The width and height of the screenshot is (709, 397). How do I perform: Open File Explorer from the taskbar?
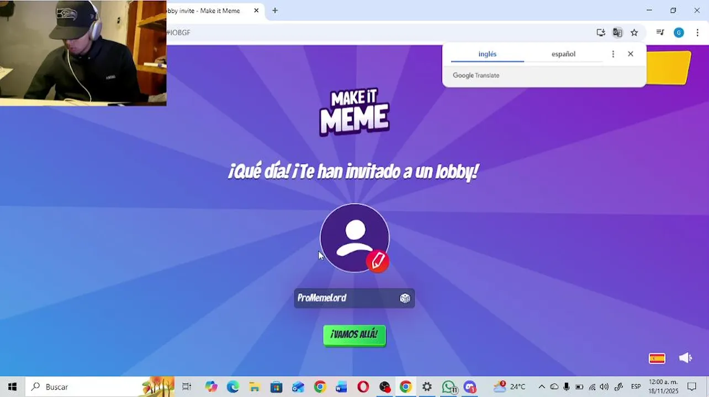pos(254,387)
